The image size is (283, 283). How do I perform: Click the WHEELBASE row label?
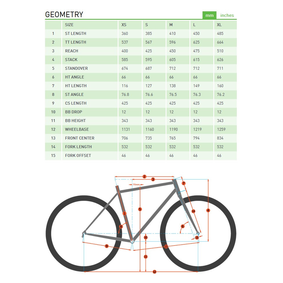coord(77,129)
